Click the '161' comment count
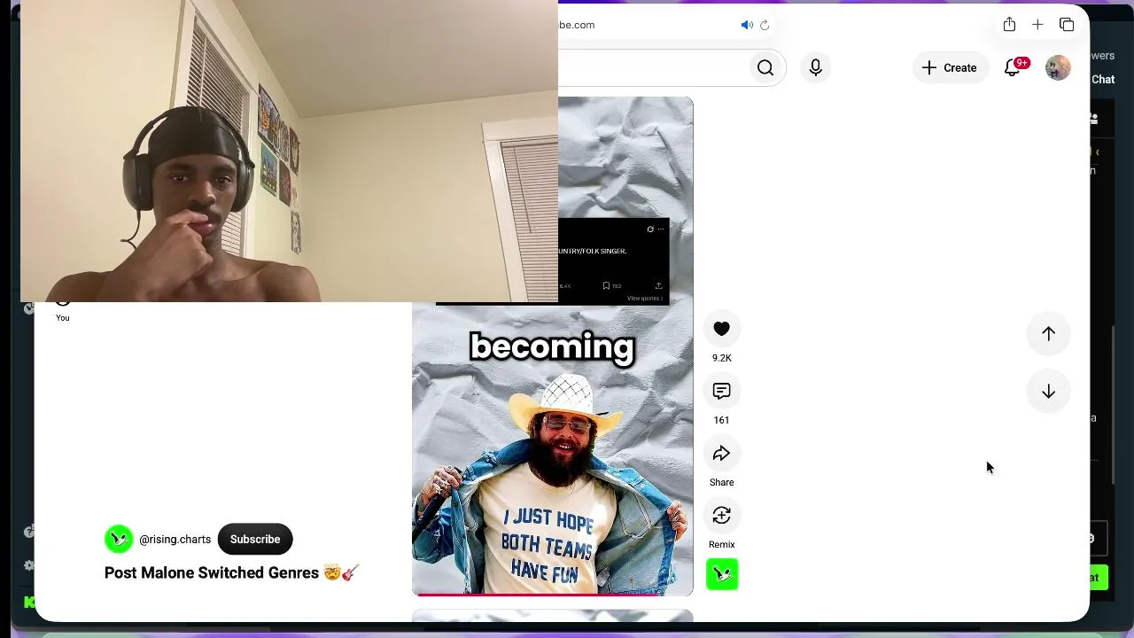 click(x=721, y=420)
